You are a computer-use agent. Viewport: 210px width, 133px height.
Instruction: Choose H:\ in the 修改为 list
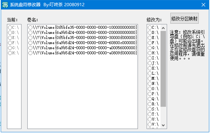(x=153, y=53)
